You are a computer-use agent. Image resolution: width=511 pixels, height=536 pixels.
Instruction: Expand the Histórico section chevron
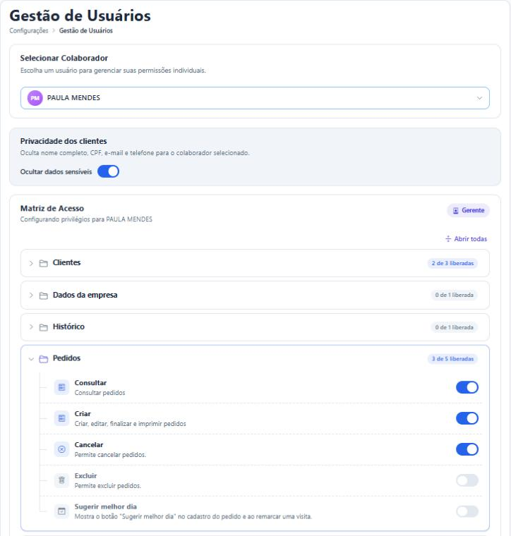[x=31, y=327]
